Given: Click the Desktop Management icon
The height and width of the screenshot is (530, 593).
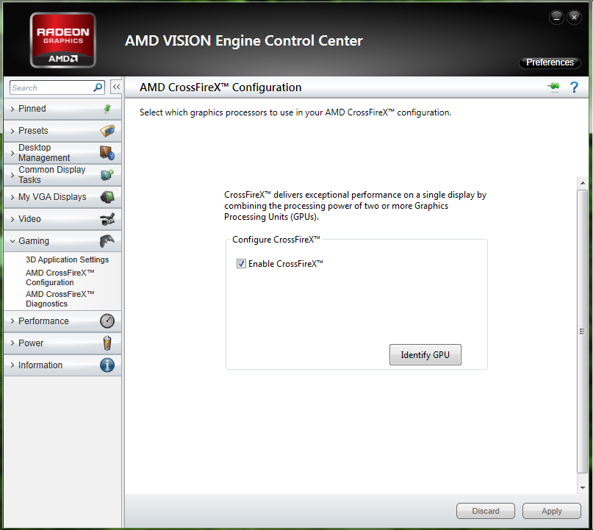Looking at the screenshot, I should 107,152.
